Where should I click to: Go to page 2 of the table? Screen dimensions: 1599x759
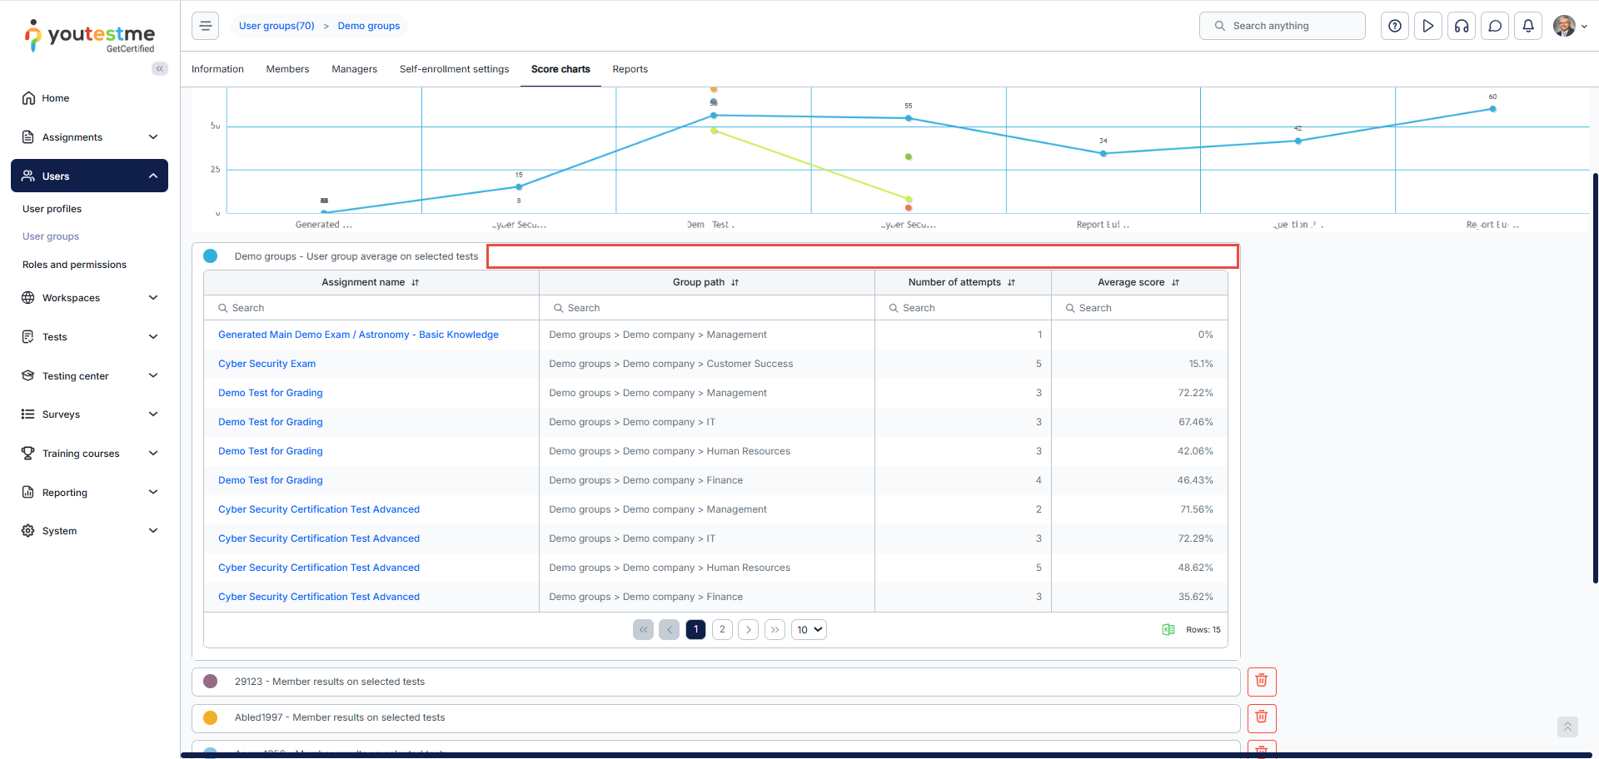(x=722, y=630)
